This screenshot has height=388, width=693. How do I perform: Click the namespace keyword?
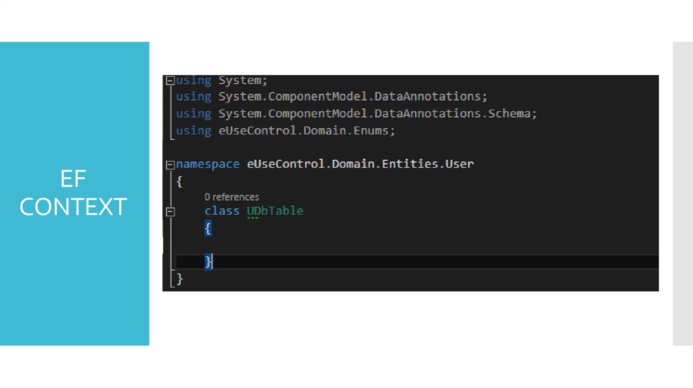[208, 164]
